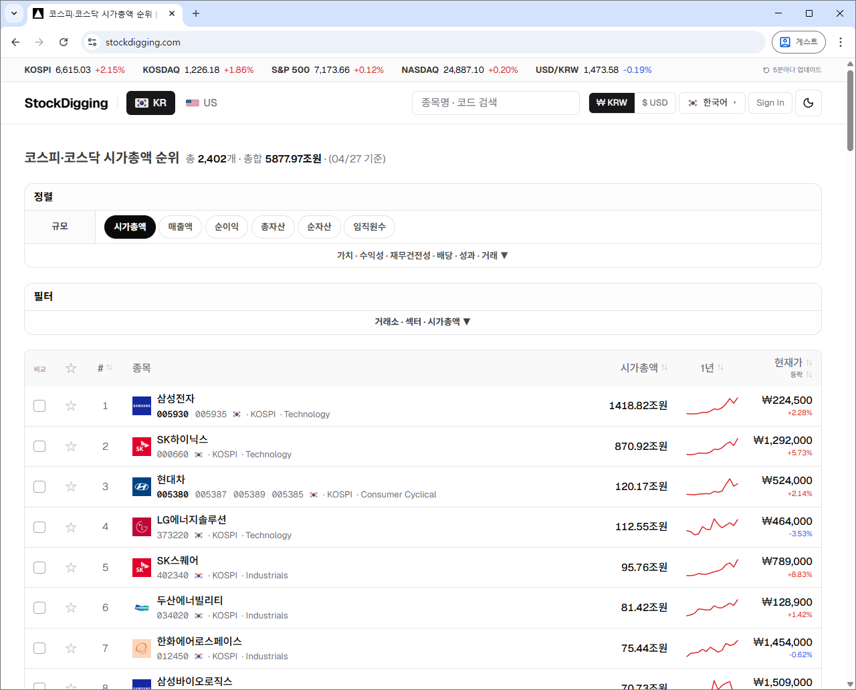The width and height of the screenshot is (856, 690).
Task: Close the 코스피·코스닥 browser tab
Action: [x=172, y=13]
